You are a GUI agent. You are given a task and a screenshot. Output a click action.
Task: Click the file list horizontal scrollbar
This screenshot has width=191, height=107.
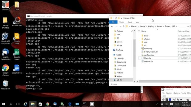pos(165,81)
